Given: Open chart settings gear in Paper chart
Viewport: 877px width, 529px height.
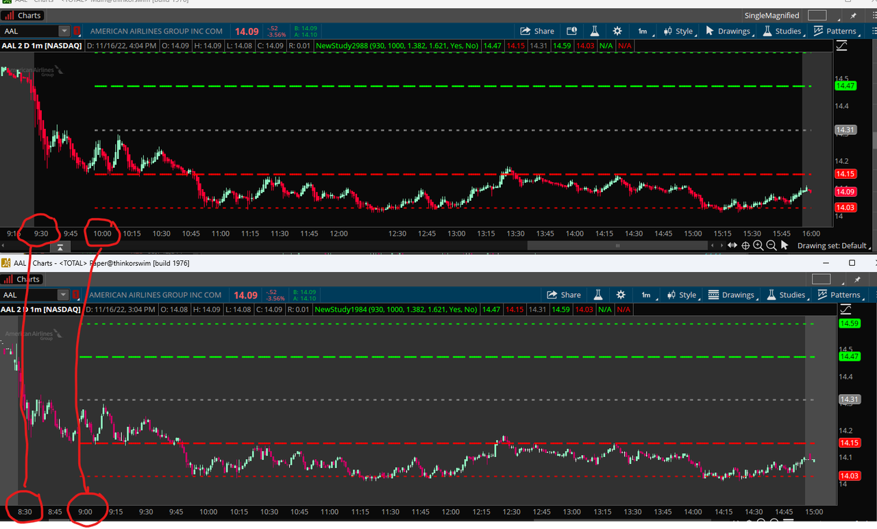Looking at the screenshot, I should point(621,295).
